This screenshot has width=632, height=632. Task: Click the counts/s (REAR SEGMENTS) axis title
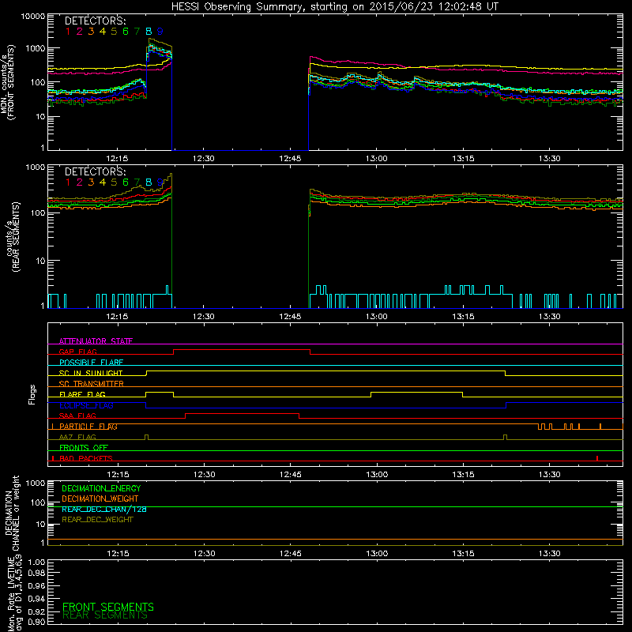click(x=12, y=236)
